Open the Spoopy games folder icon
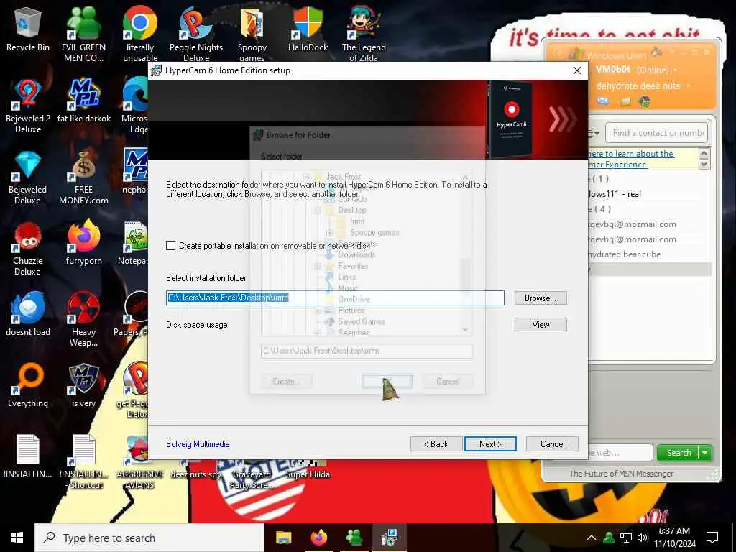Image resolution: width=736 pixels, height=552 pixels. pos(252,34)
